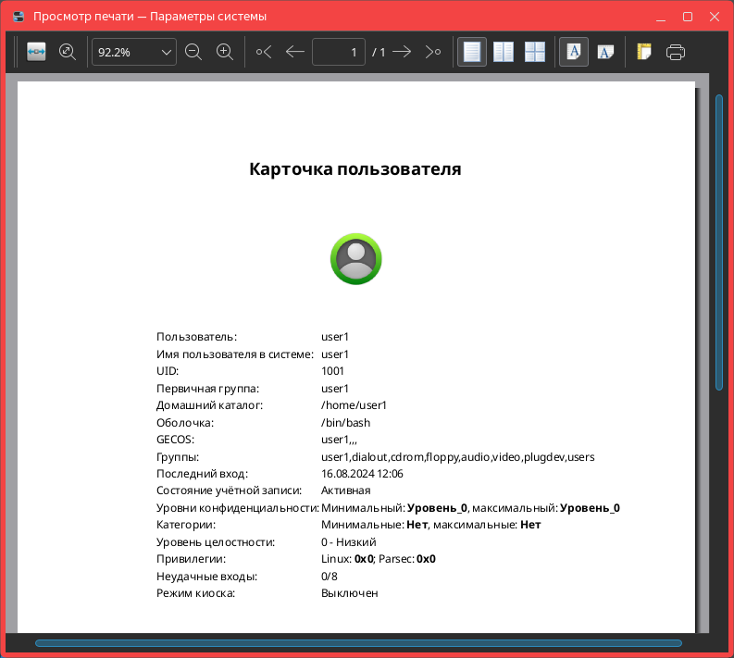Click the printer icon to print

[676, 52]
